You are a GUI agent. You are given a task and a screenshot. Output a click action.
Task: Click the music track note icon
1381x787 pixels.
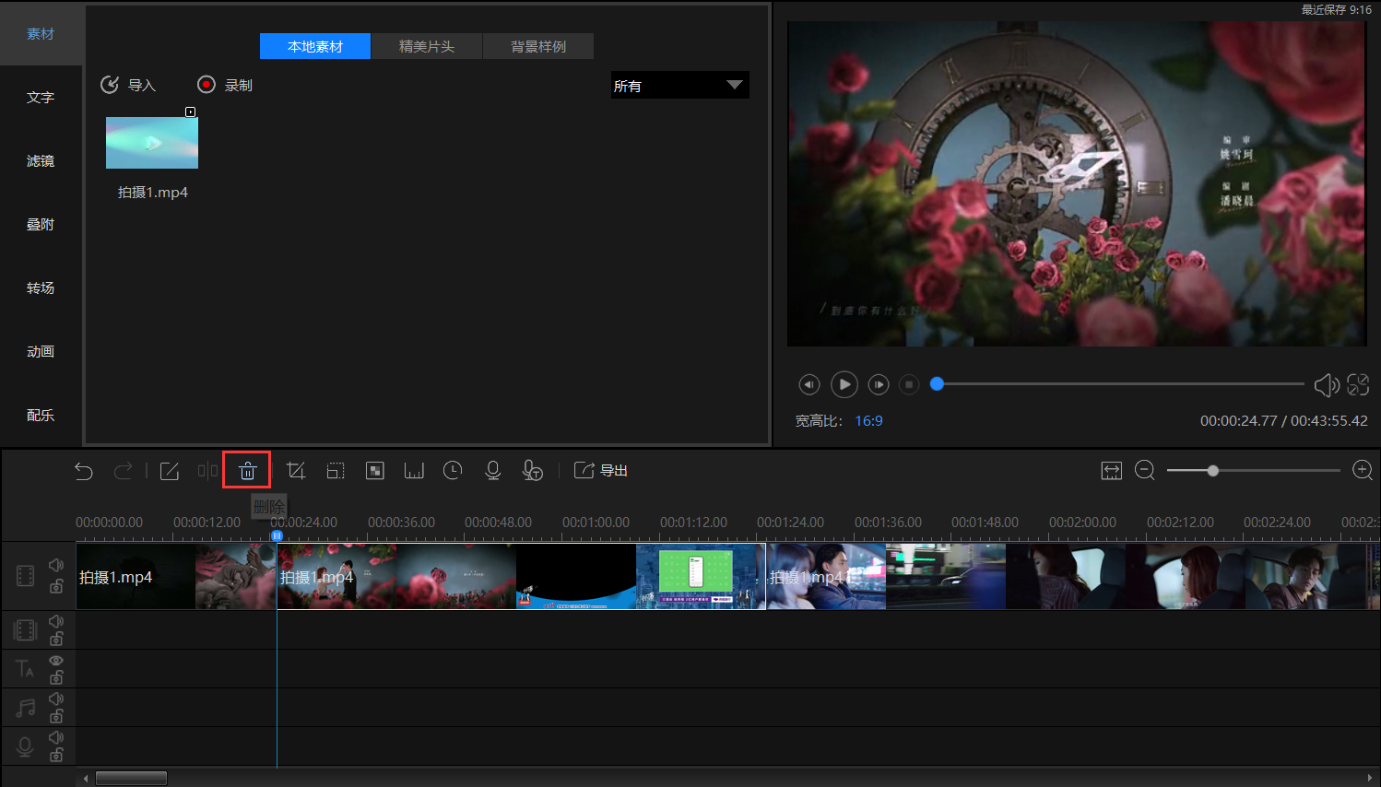point(25,708)
